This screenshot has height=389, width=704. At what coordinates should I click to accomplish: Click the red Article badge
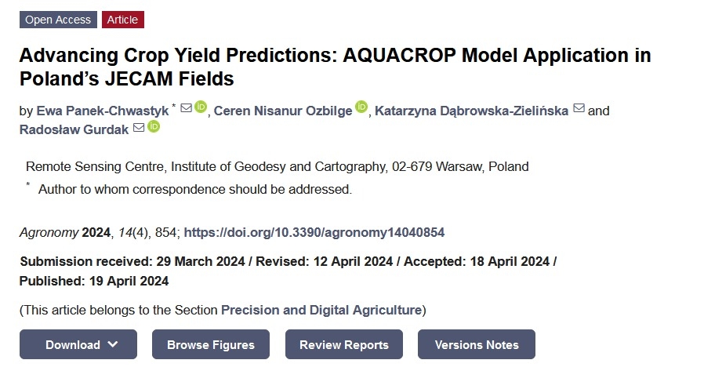coord(122,20)
